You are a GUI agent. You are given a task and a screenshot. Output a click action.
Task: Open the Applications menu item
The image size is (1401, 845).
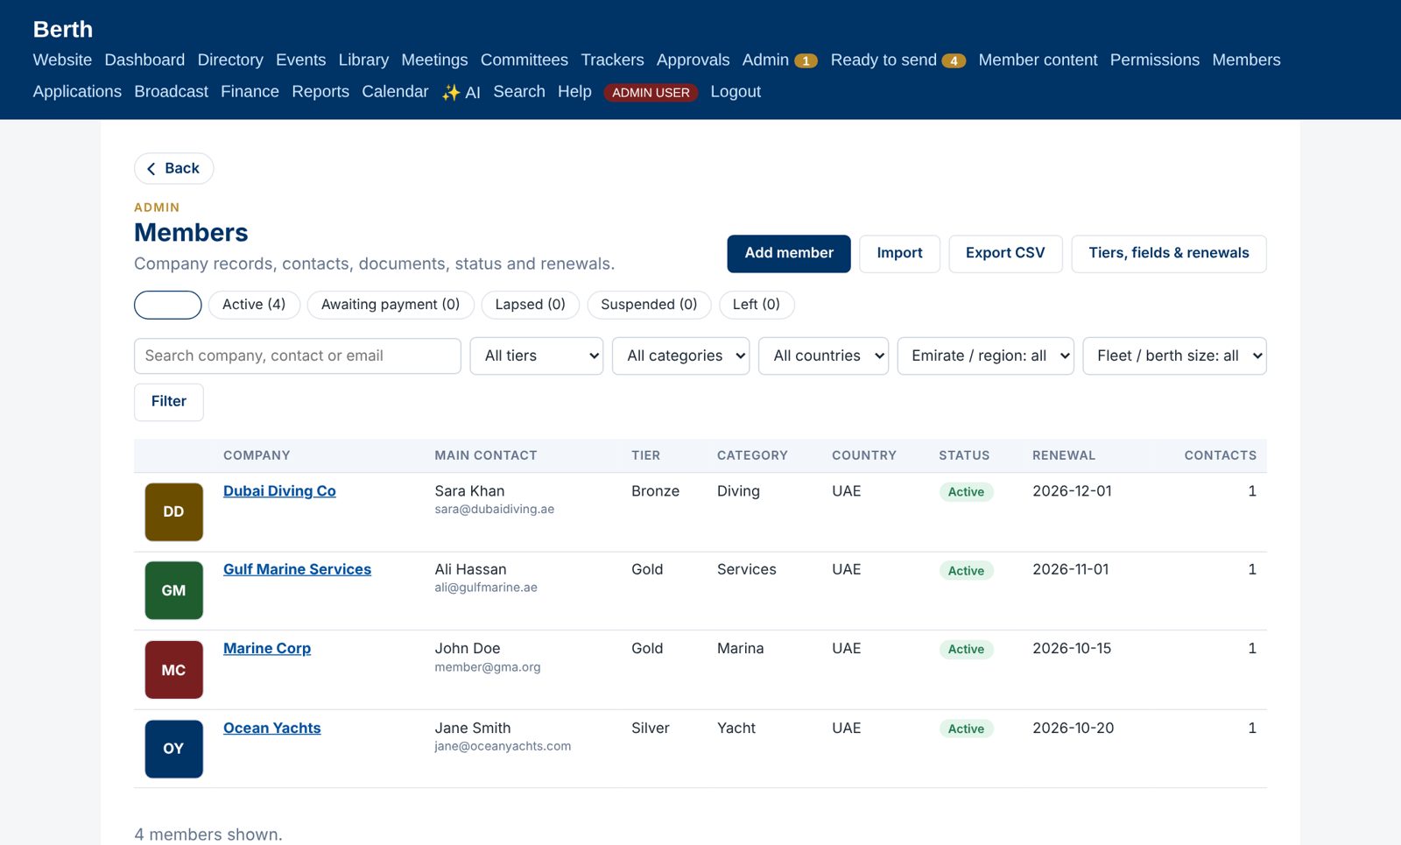(77, 92)
